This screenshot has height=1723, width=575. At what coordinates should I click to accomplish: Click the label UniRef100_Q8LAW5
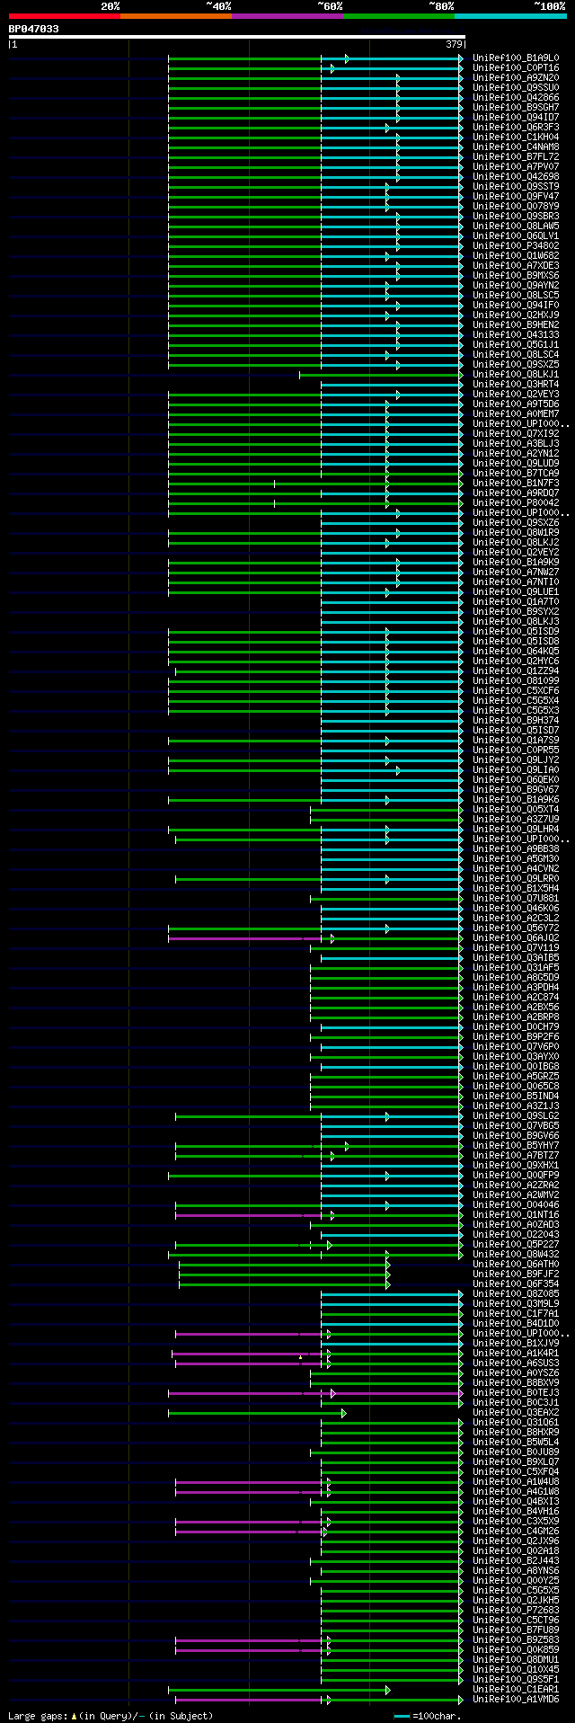(516, 226)
